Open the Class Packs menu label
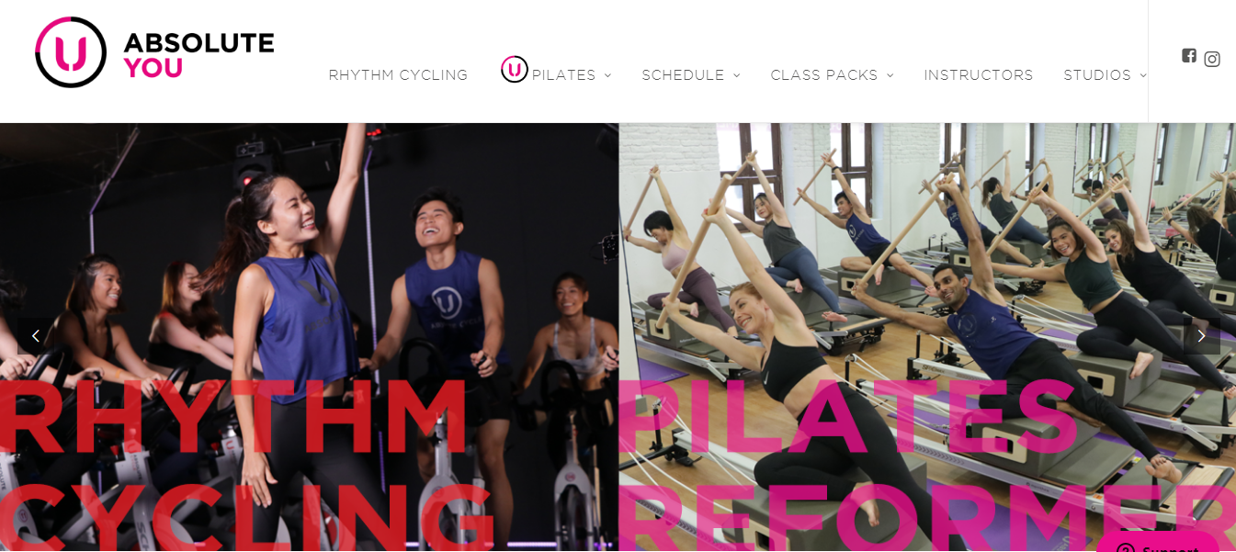 tap(824, 75)
